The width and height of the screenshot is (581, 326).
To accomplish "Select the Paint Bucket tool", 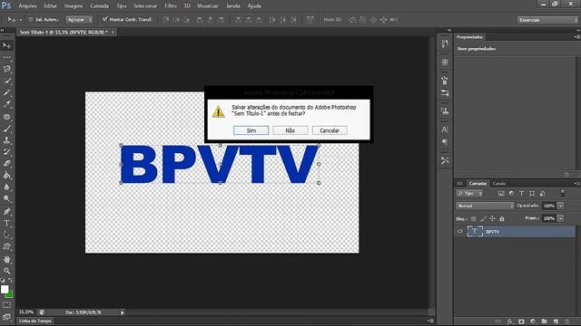I will click(x=6, y=176).
